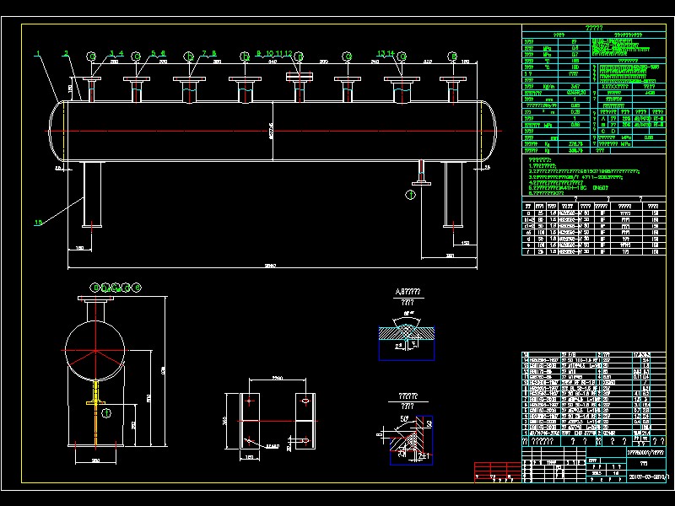Click the double-flanged nozzle on top of the vessel

[x=300, y=88]
